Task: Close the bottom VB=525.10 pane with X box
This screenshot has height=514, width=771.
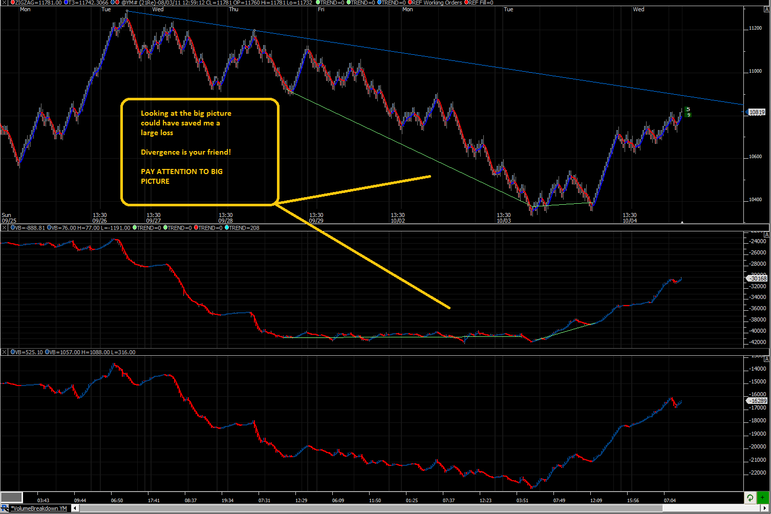Action: pyautogui.click(x=4, y=352)
